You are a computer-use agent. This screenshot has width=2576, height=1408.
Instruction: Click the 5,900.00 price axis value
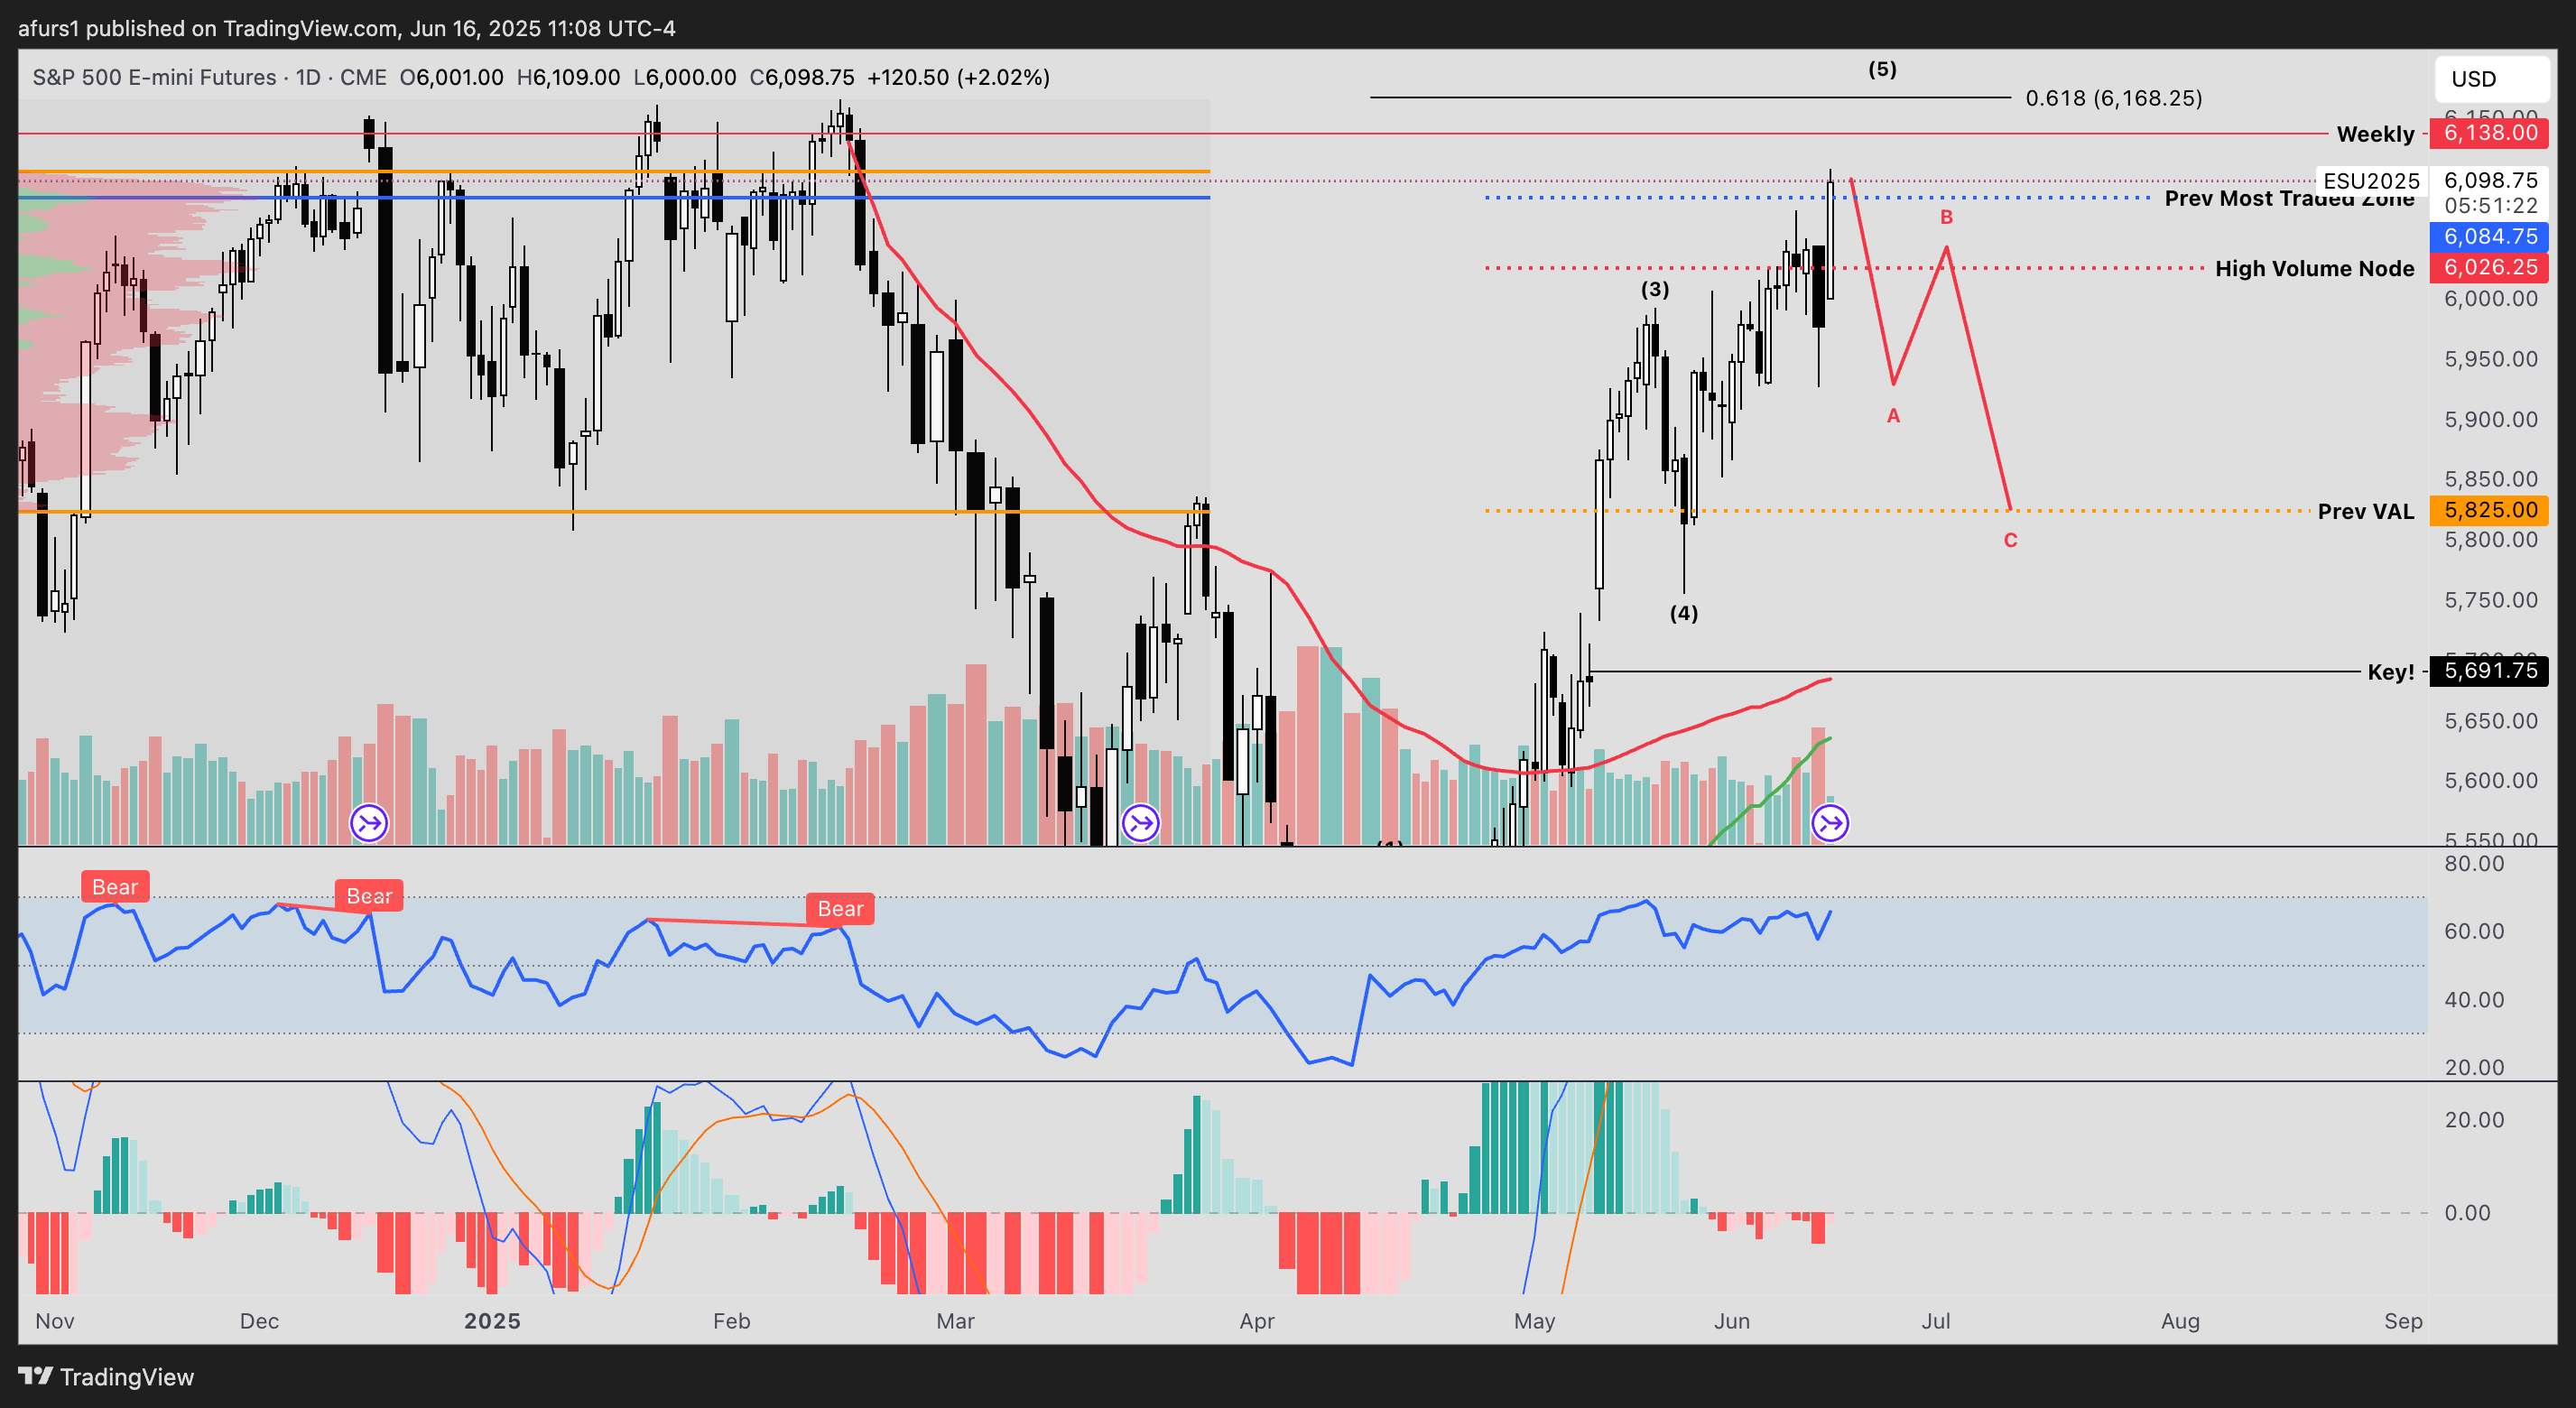2490,419
